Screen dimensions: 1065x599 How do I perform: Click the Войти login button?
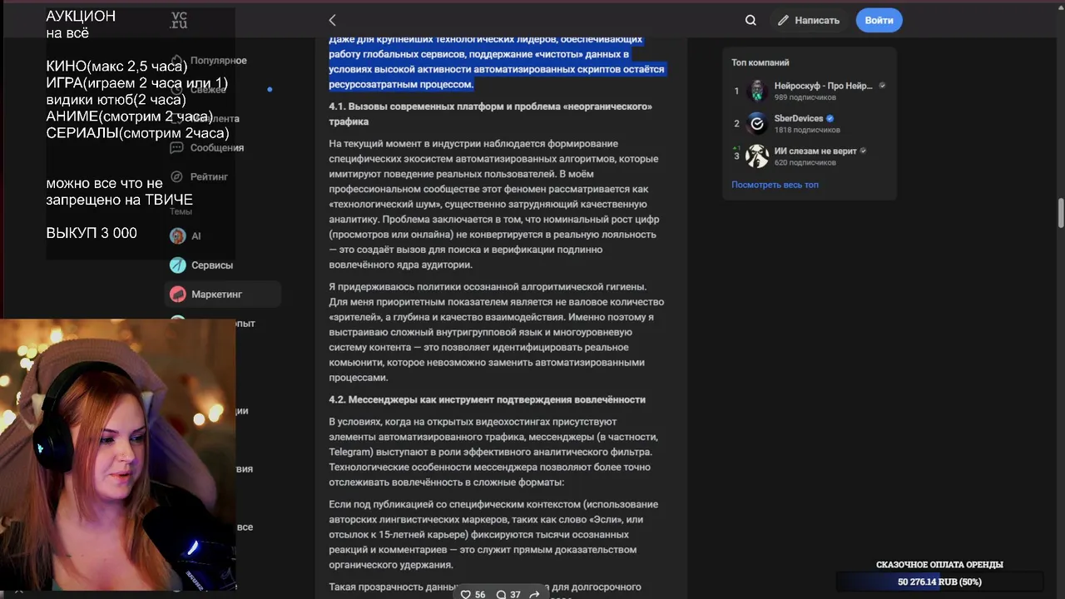879,20
